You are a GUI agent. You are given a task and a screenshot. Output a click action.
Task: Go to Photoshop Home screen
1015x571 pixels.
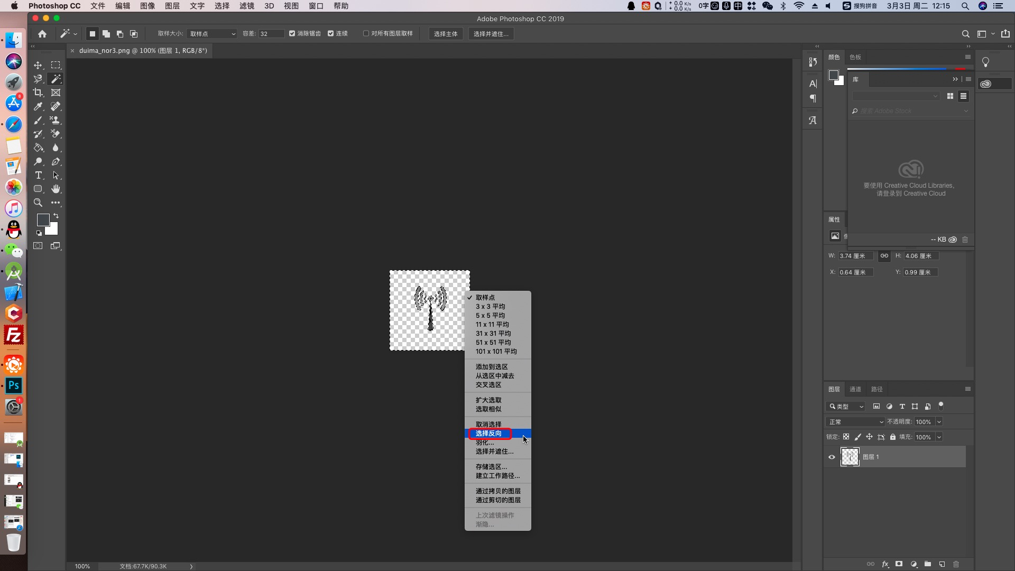tap(42, 34)
